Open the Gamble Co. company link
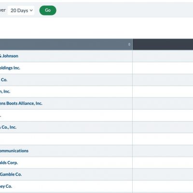Viewport: 193px width, 193px height. tap(11, 174)
